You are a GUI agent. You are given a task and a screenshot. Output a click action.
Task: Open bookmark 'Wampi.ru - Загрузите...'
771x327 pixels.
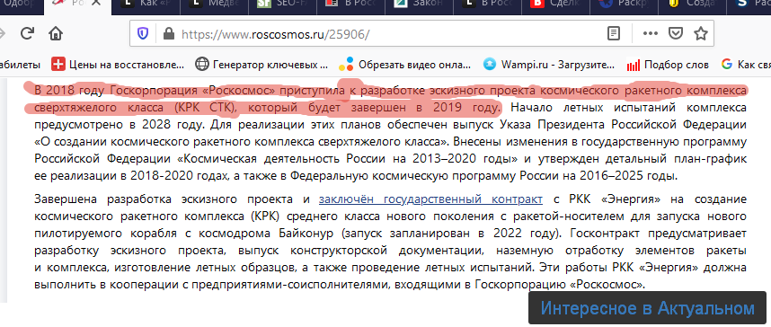(549, 64)
